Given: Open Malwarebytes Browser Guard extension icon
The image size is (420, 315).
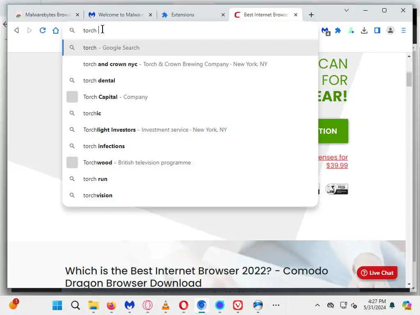Looking at the screenshot, I should pyautogui.click(x=325, y=31).
